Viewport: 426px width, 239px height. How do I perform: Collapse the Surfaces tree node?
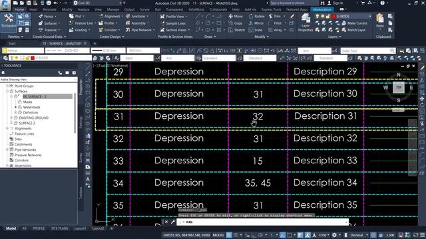[7, 92]
